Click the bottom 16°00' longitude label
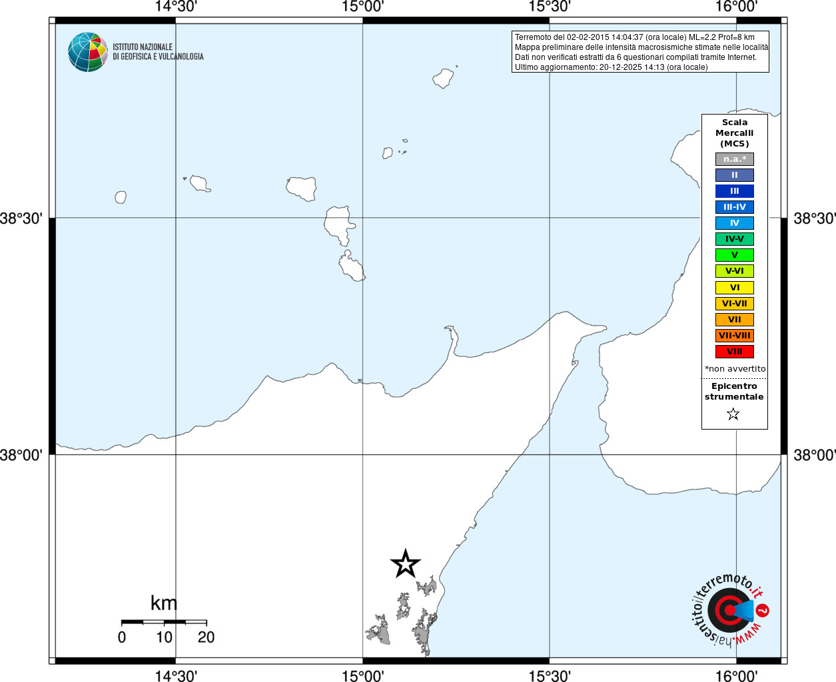This screenshot has height=682, width=836. point(737,675)
